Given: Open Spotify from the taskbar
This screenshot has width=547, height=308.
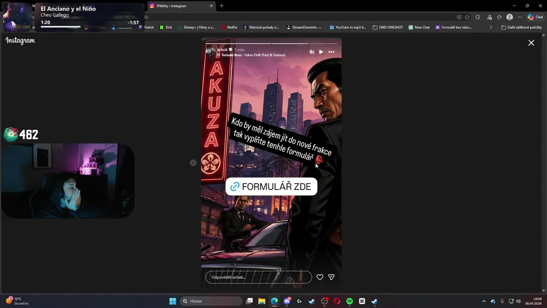Looking at the screenshot, I should click(x=349, y=301).
